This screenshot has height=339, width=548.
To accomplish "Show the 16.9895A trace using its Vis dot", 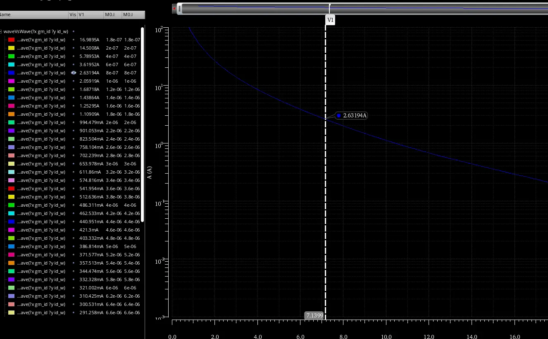I will coord(74,40).
